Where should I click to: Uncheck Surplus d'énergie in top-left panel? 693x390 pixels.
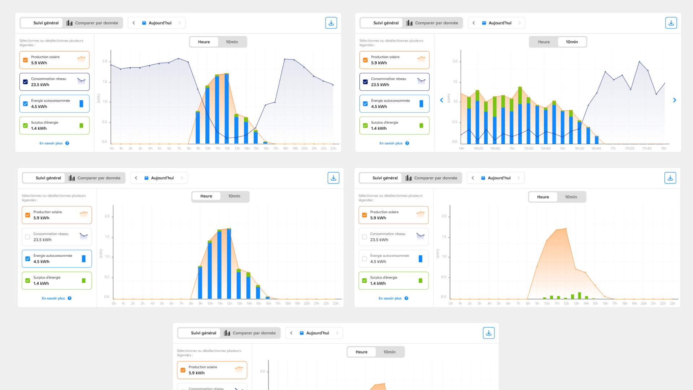(x=25, y=126)
